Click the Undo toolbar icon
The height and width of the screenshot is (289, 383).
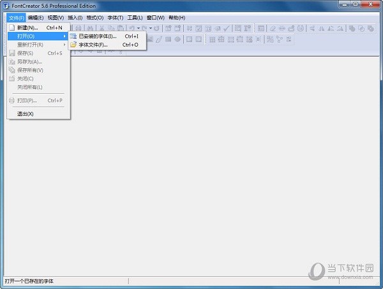click(x=132, y=28)
